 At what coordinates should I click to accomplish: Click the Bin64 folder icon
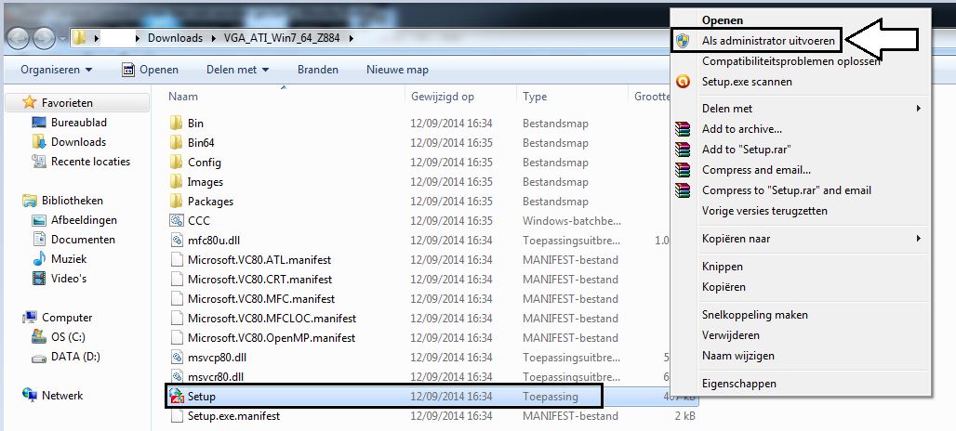(176, 142)
